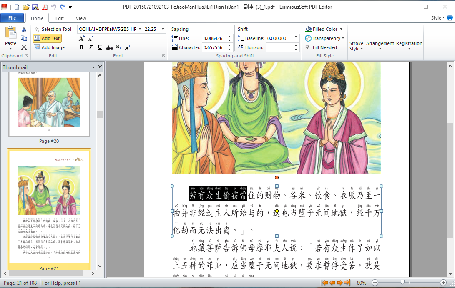Screen dimensions: 455x288
Task: Toggle Bold formatting
Action: point(82,47)
